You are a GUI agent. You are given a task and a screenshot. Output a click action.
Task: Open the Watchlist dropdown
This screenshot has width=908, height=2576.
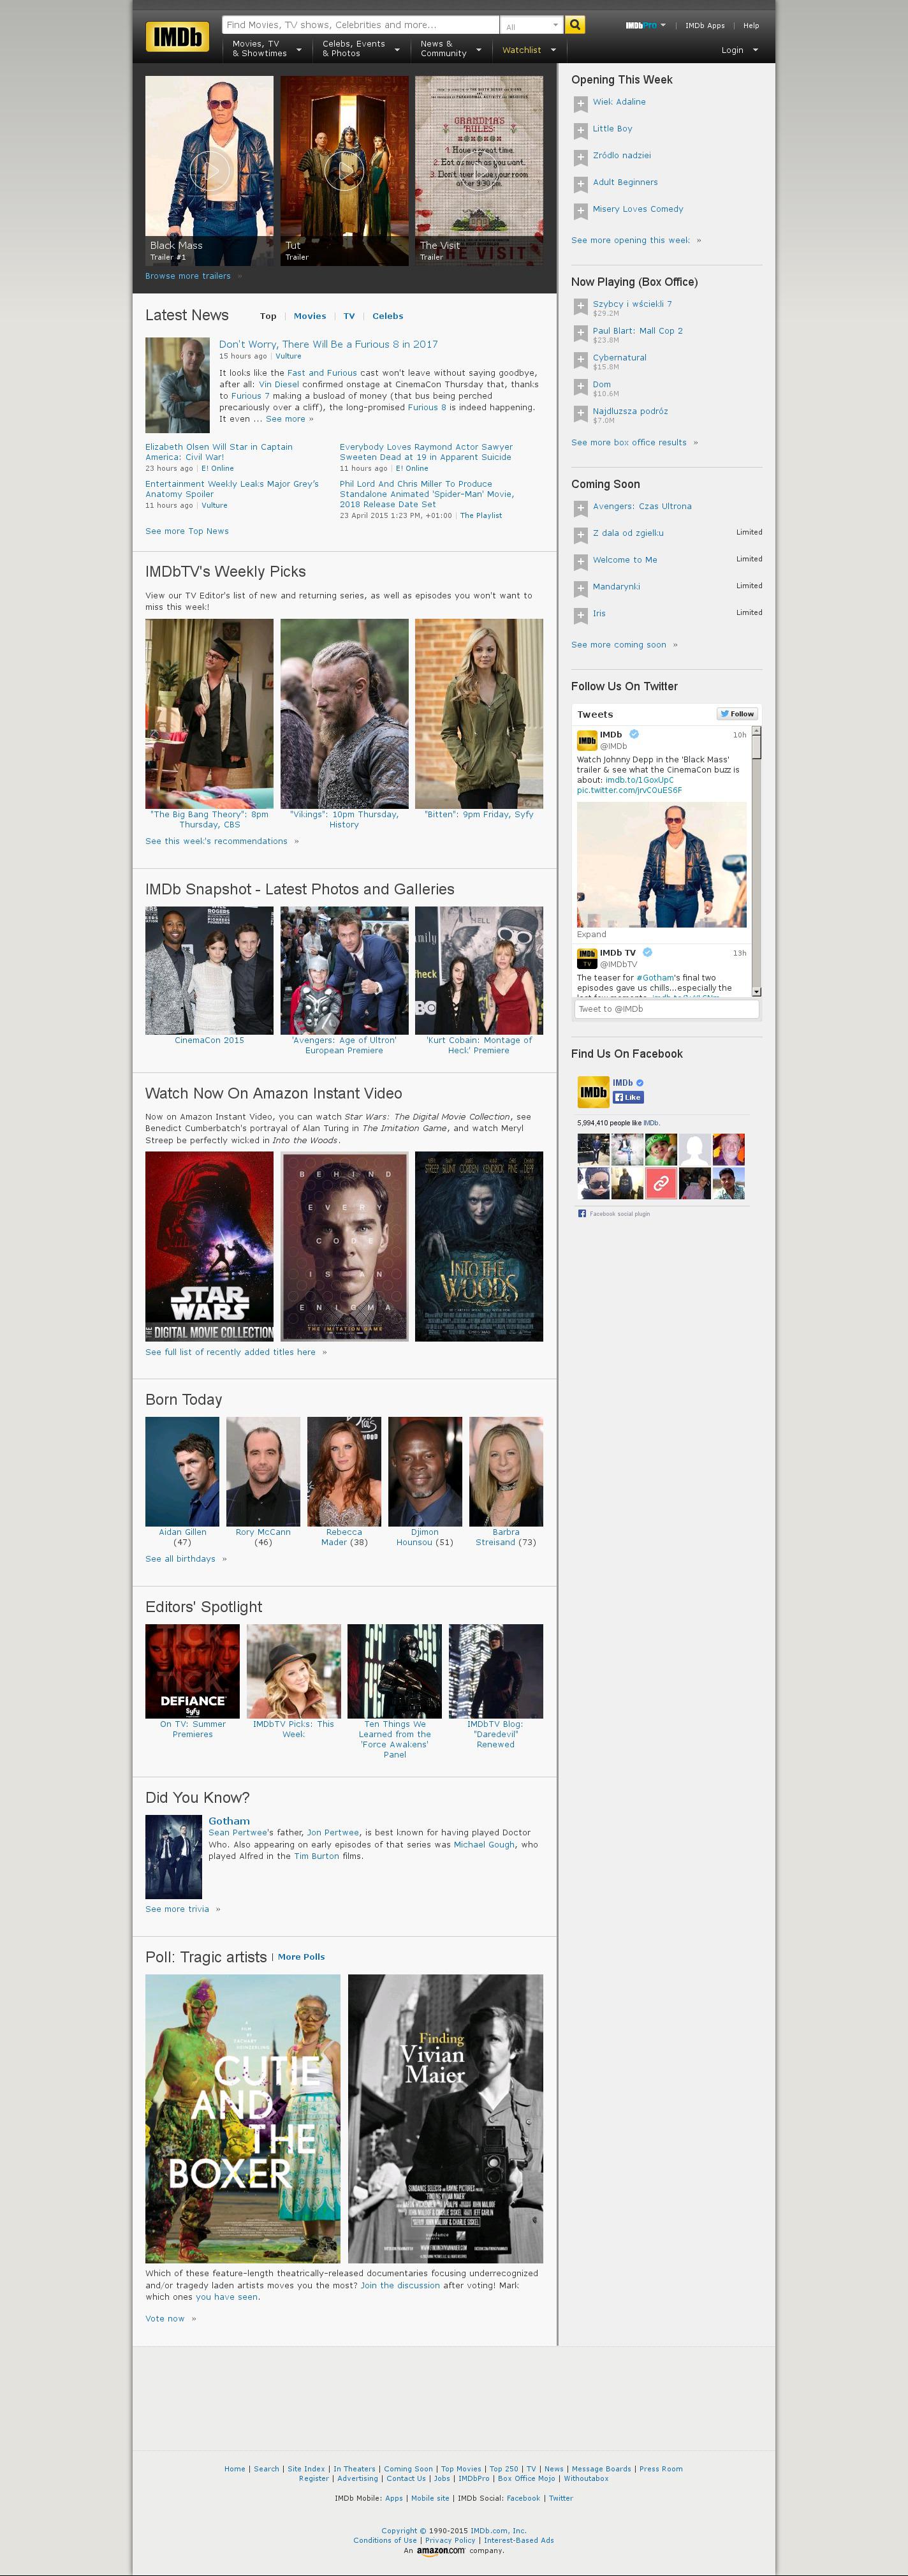[x=528, y=50]
